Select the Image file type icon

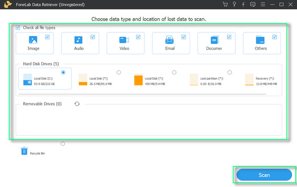[33, 40]
